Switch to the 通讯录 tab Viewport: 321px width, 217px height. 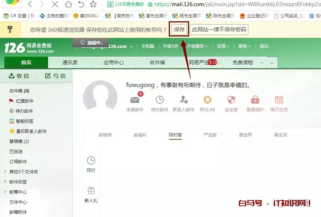[70, 62]
